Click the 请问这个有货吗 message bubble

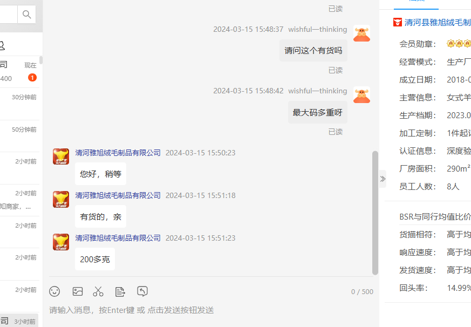pos(313,51)
